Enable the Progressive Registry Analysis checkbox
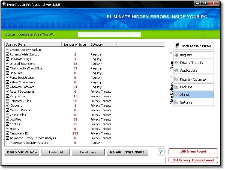The height and width of the screenshot is (170, 225). (7, 143)
